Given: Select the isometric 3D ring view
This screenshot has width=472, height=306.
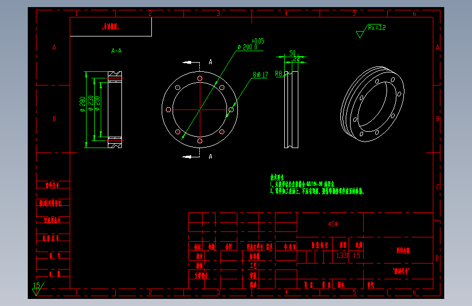Looking at the screenshot, I should click(372, 104).
